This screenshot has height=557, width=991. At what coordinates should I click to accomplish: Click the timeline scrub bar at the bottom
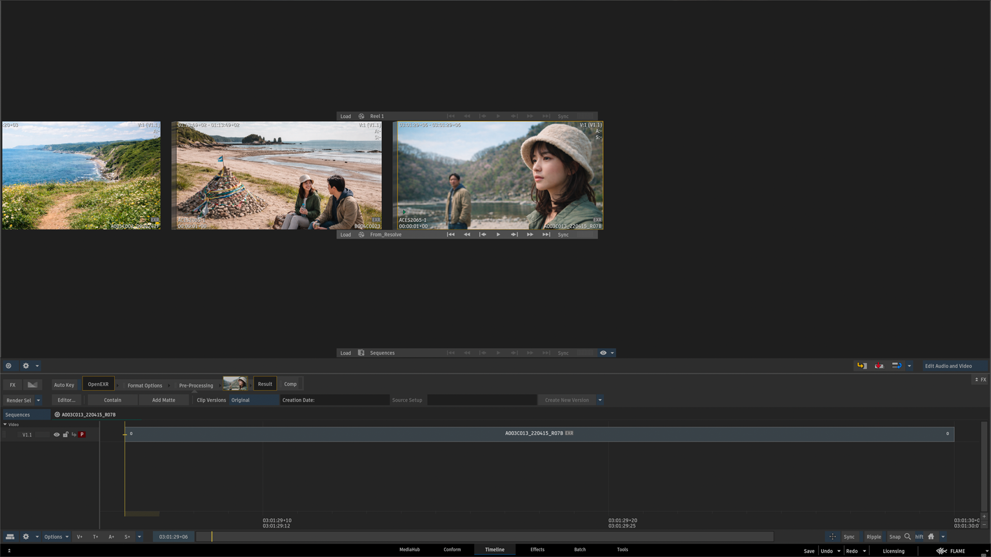[484, 536]
